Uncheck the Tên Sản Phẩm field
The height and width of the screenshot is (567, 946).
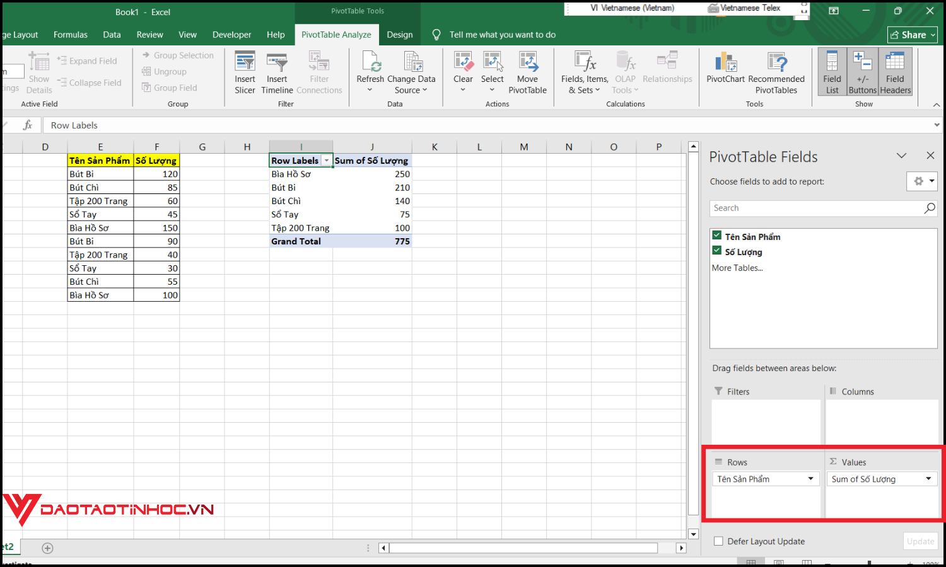(x=716, y=234)
